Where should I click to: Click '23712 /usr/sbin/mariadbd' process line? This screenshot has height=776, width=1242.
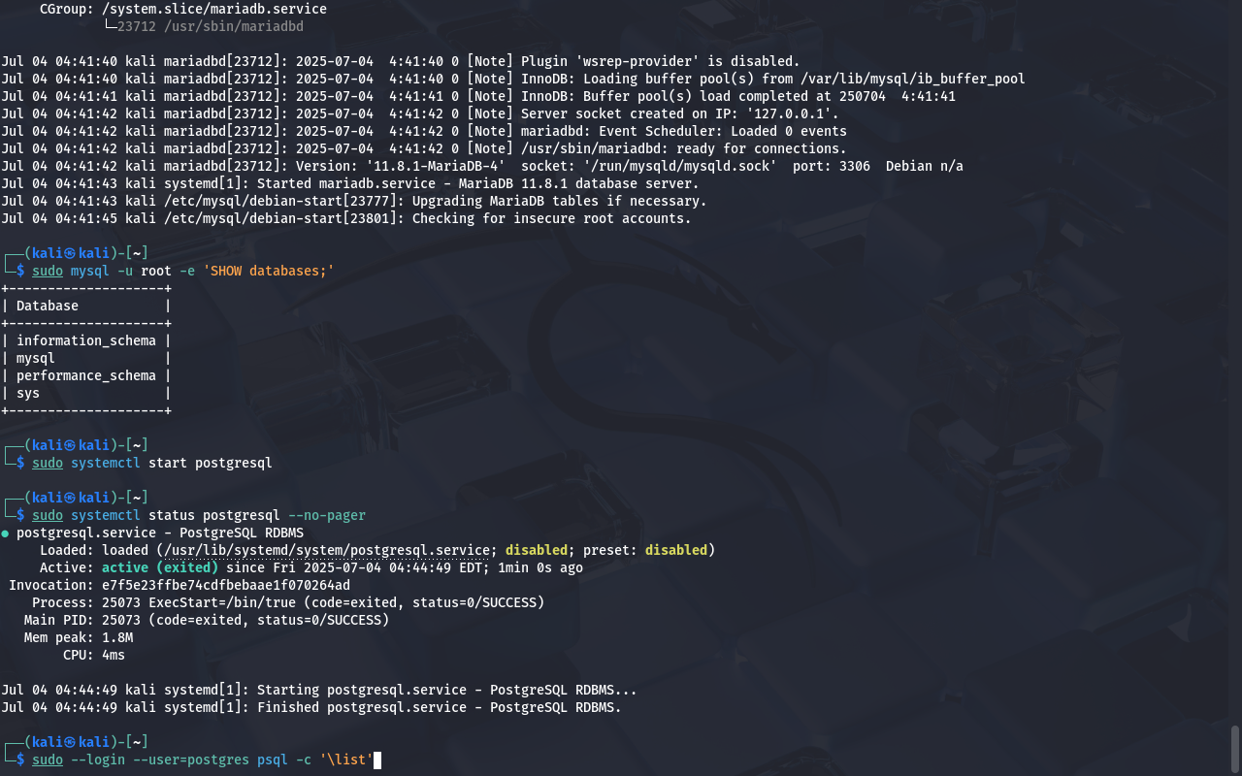click(x=211, y=26)
